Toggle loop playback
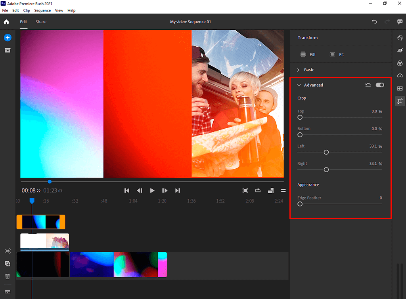The width and height of the screenshot is (406, 299). click(x=258, y=190)
